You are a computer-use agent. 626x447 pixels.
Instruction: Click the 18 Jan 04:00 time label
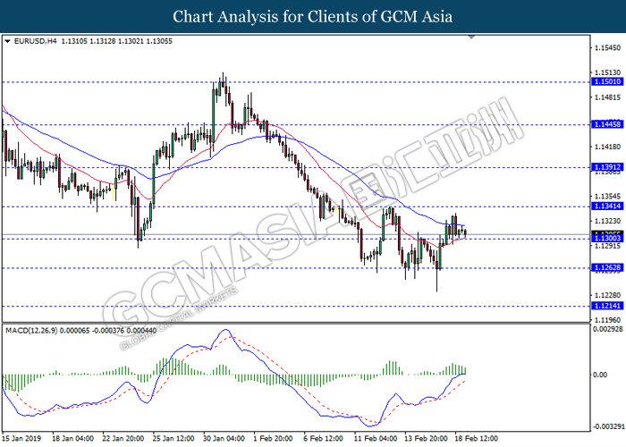[72, 438]
